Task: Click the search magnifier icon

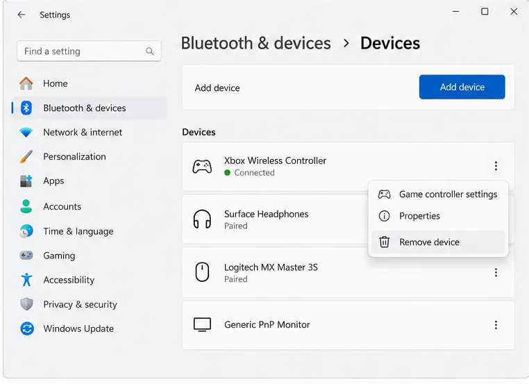Action: [149, 51]
